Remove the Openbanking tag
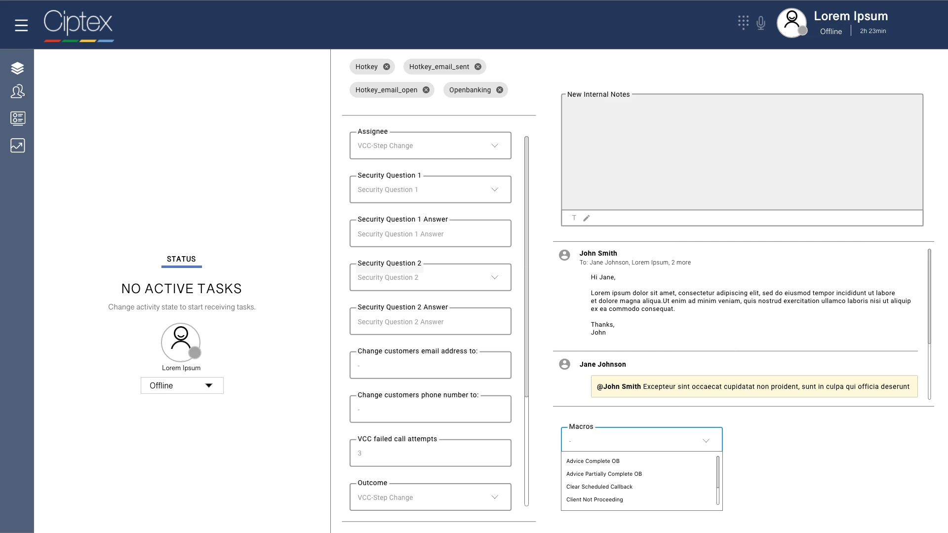 click(x=500, y=90)
